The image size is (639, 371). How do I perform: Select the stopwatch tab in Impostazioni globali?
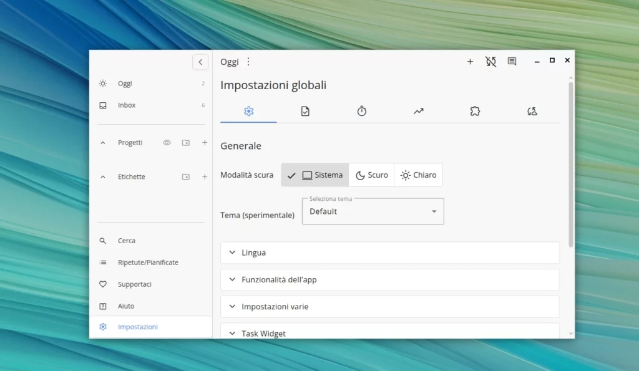tap(361, 111)
